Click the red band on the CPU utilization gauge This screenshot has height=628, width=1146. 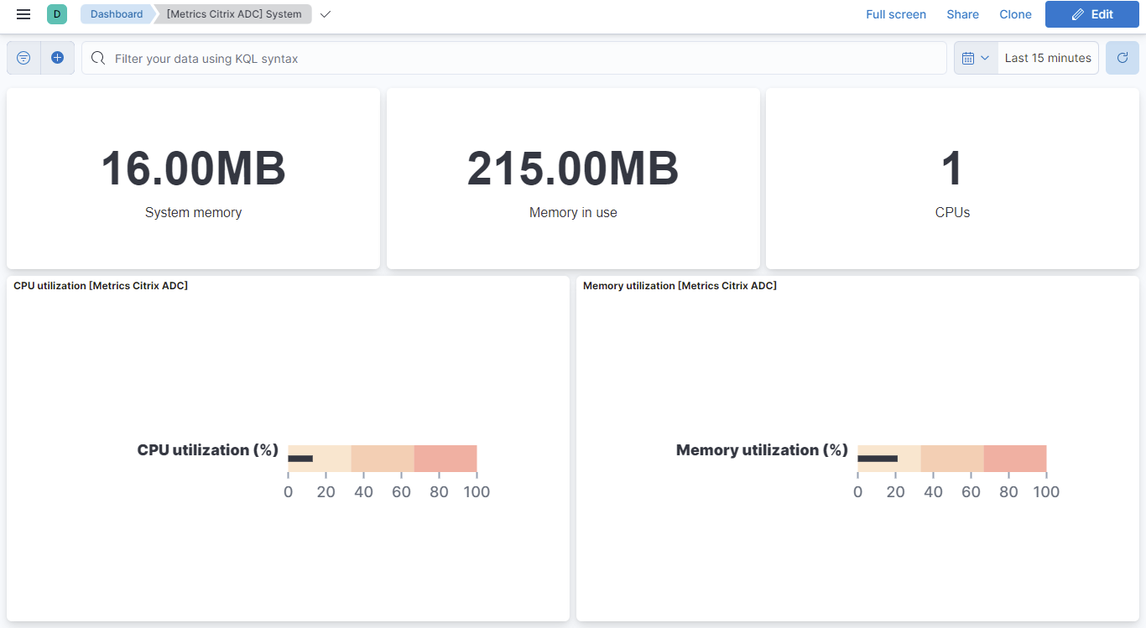(x=445, y=458)
